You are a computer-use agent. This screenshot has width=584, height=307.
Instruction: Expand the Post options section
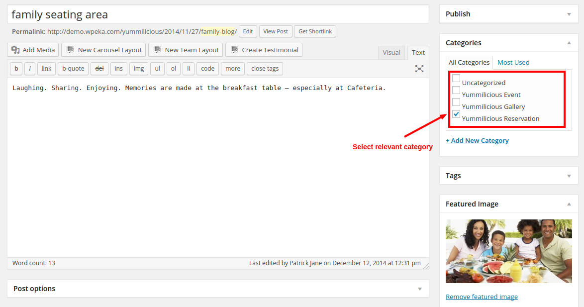(x=420, y=289)
